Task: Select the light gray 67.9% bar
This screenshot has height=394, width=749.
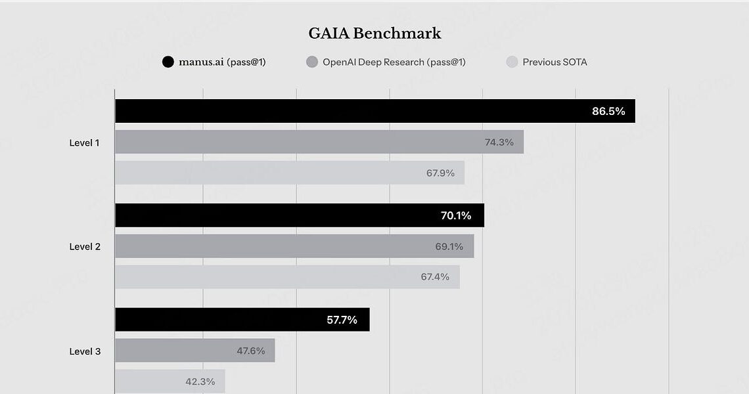Action: pos(289,173)
